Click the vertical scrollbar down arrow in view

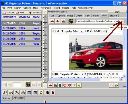click(124, 76)
